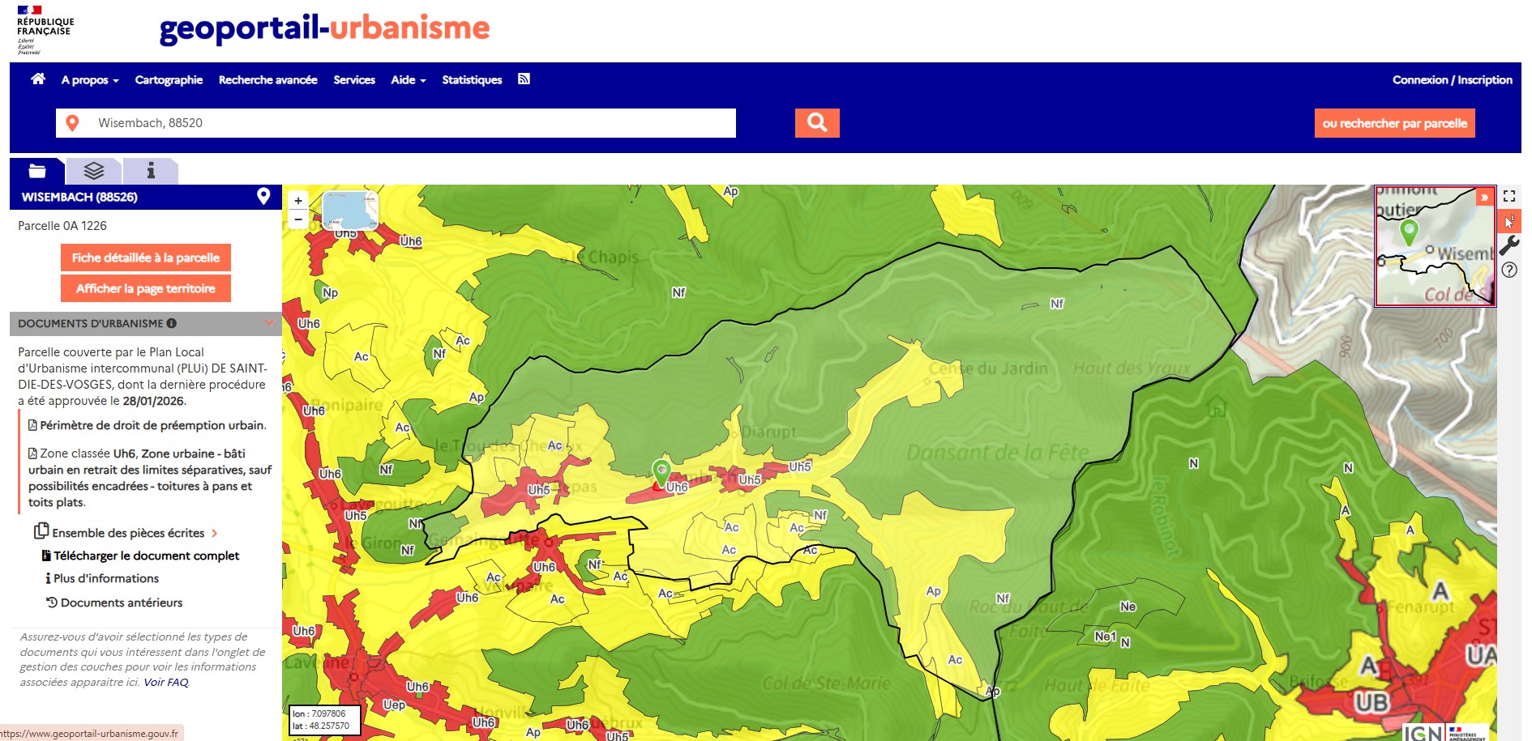Open Périmètre de droit de préemption urbain document
Image resolution: width=1532 pixels, height=741 pixels.
pos(148,425)
